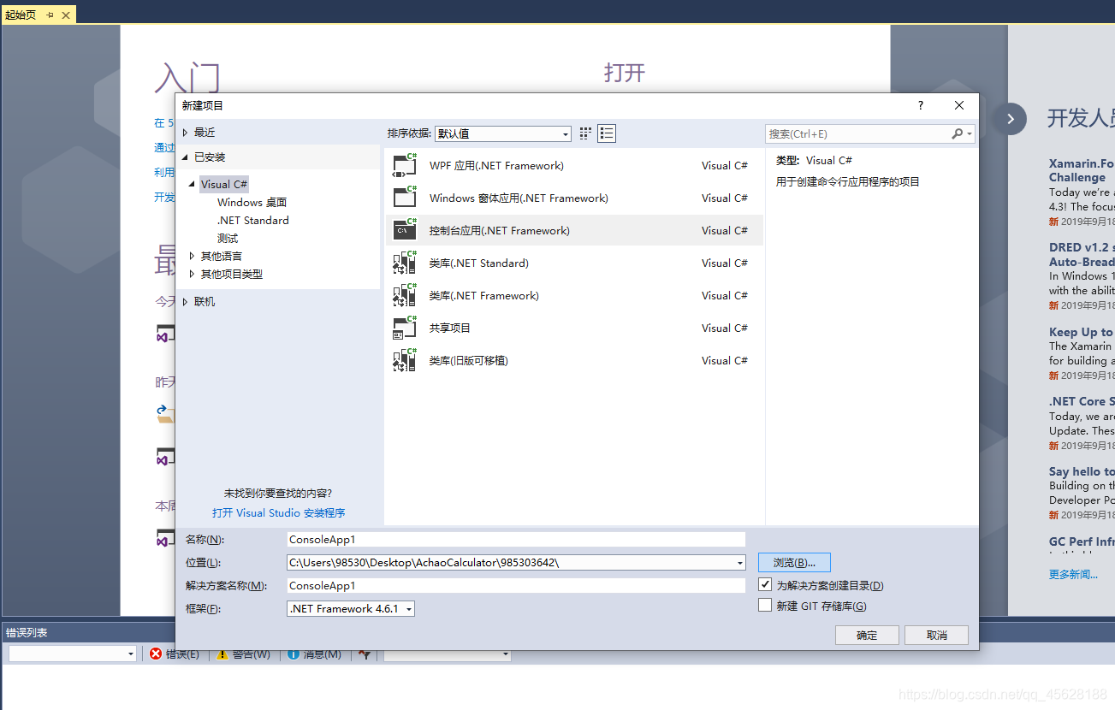Click the 解决方案名称 input field
The height and width of the screenshot is (710, 1115).
[x=516, y=586]
